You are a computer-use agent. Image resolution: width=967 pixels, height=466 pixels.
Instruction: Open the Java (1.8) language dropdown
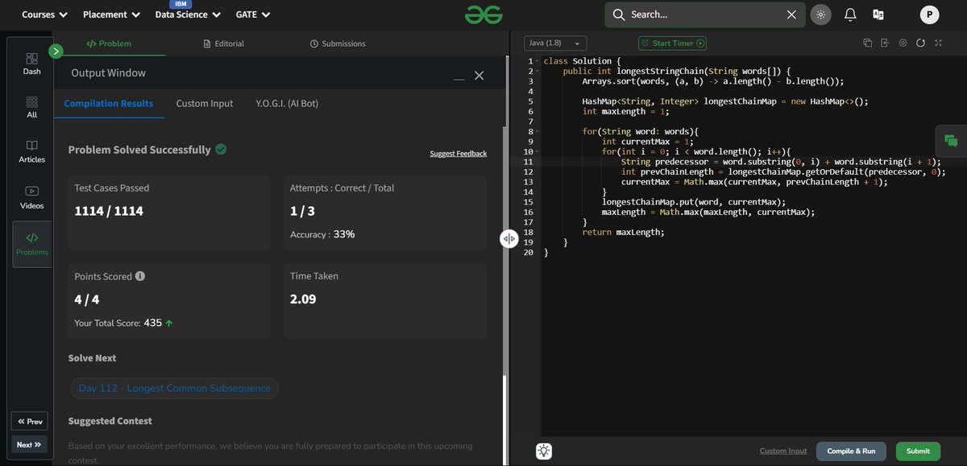[555, 43]
